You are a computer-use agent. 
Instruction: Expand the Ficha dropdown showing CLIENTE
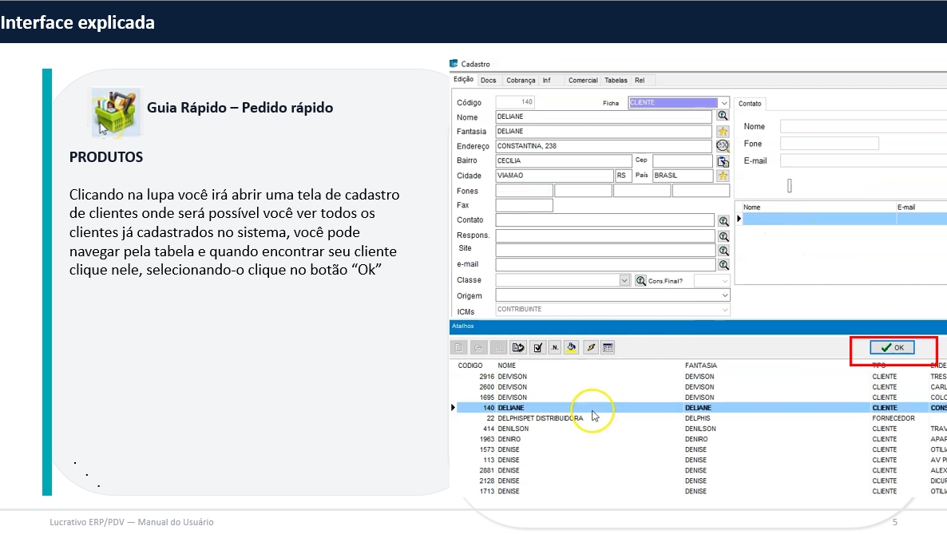click(723, 103)
